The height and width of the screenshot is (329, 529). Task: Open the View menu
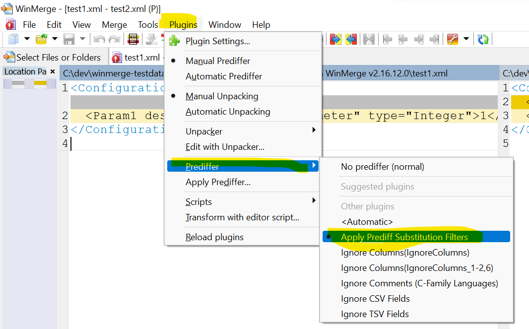pyautogui.click(x=81, y=25)
